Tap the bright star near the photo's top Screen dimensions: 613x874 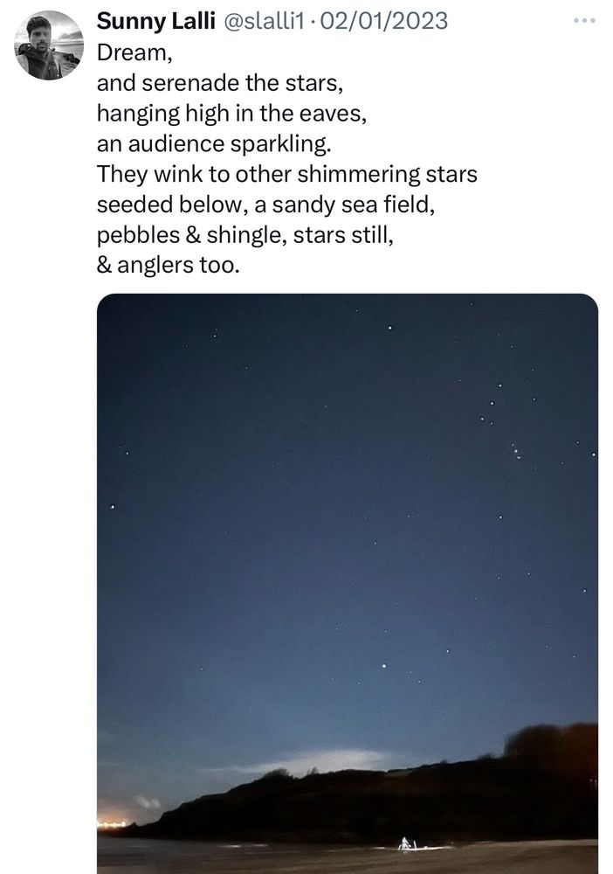(x=389, y=328)
